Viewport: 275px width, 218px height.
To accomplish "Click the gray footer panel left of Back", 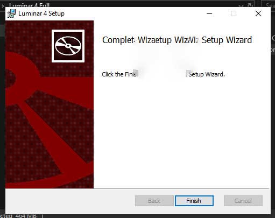I will 70,201.
